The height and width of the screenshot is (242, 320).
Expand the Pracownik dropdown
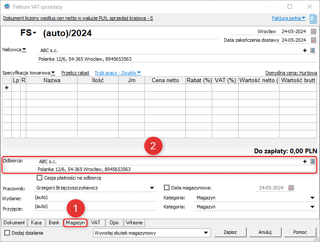pos(152,188)
